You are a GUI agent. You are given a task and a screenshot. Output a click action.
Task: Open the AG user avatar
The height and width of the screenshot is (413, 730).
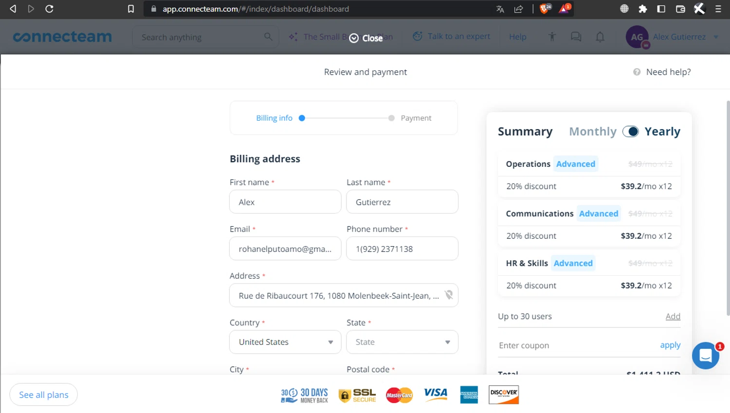pyautogui.click(x=638, y=37)
